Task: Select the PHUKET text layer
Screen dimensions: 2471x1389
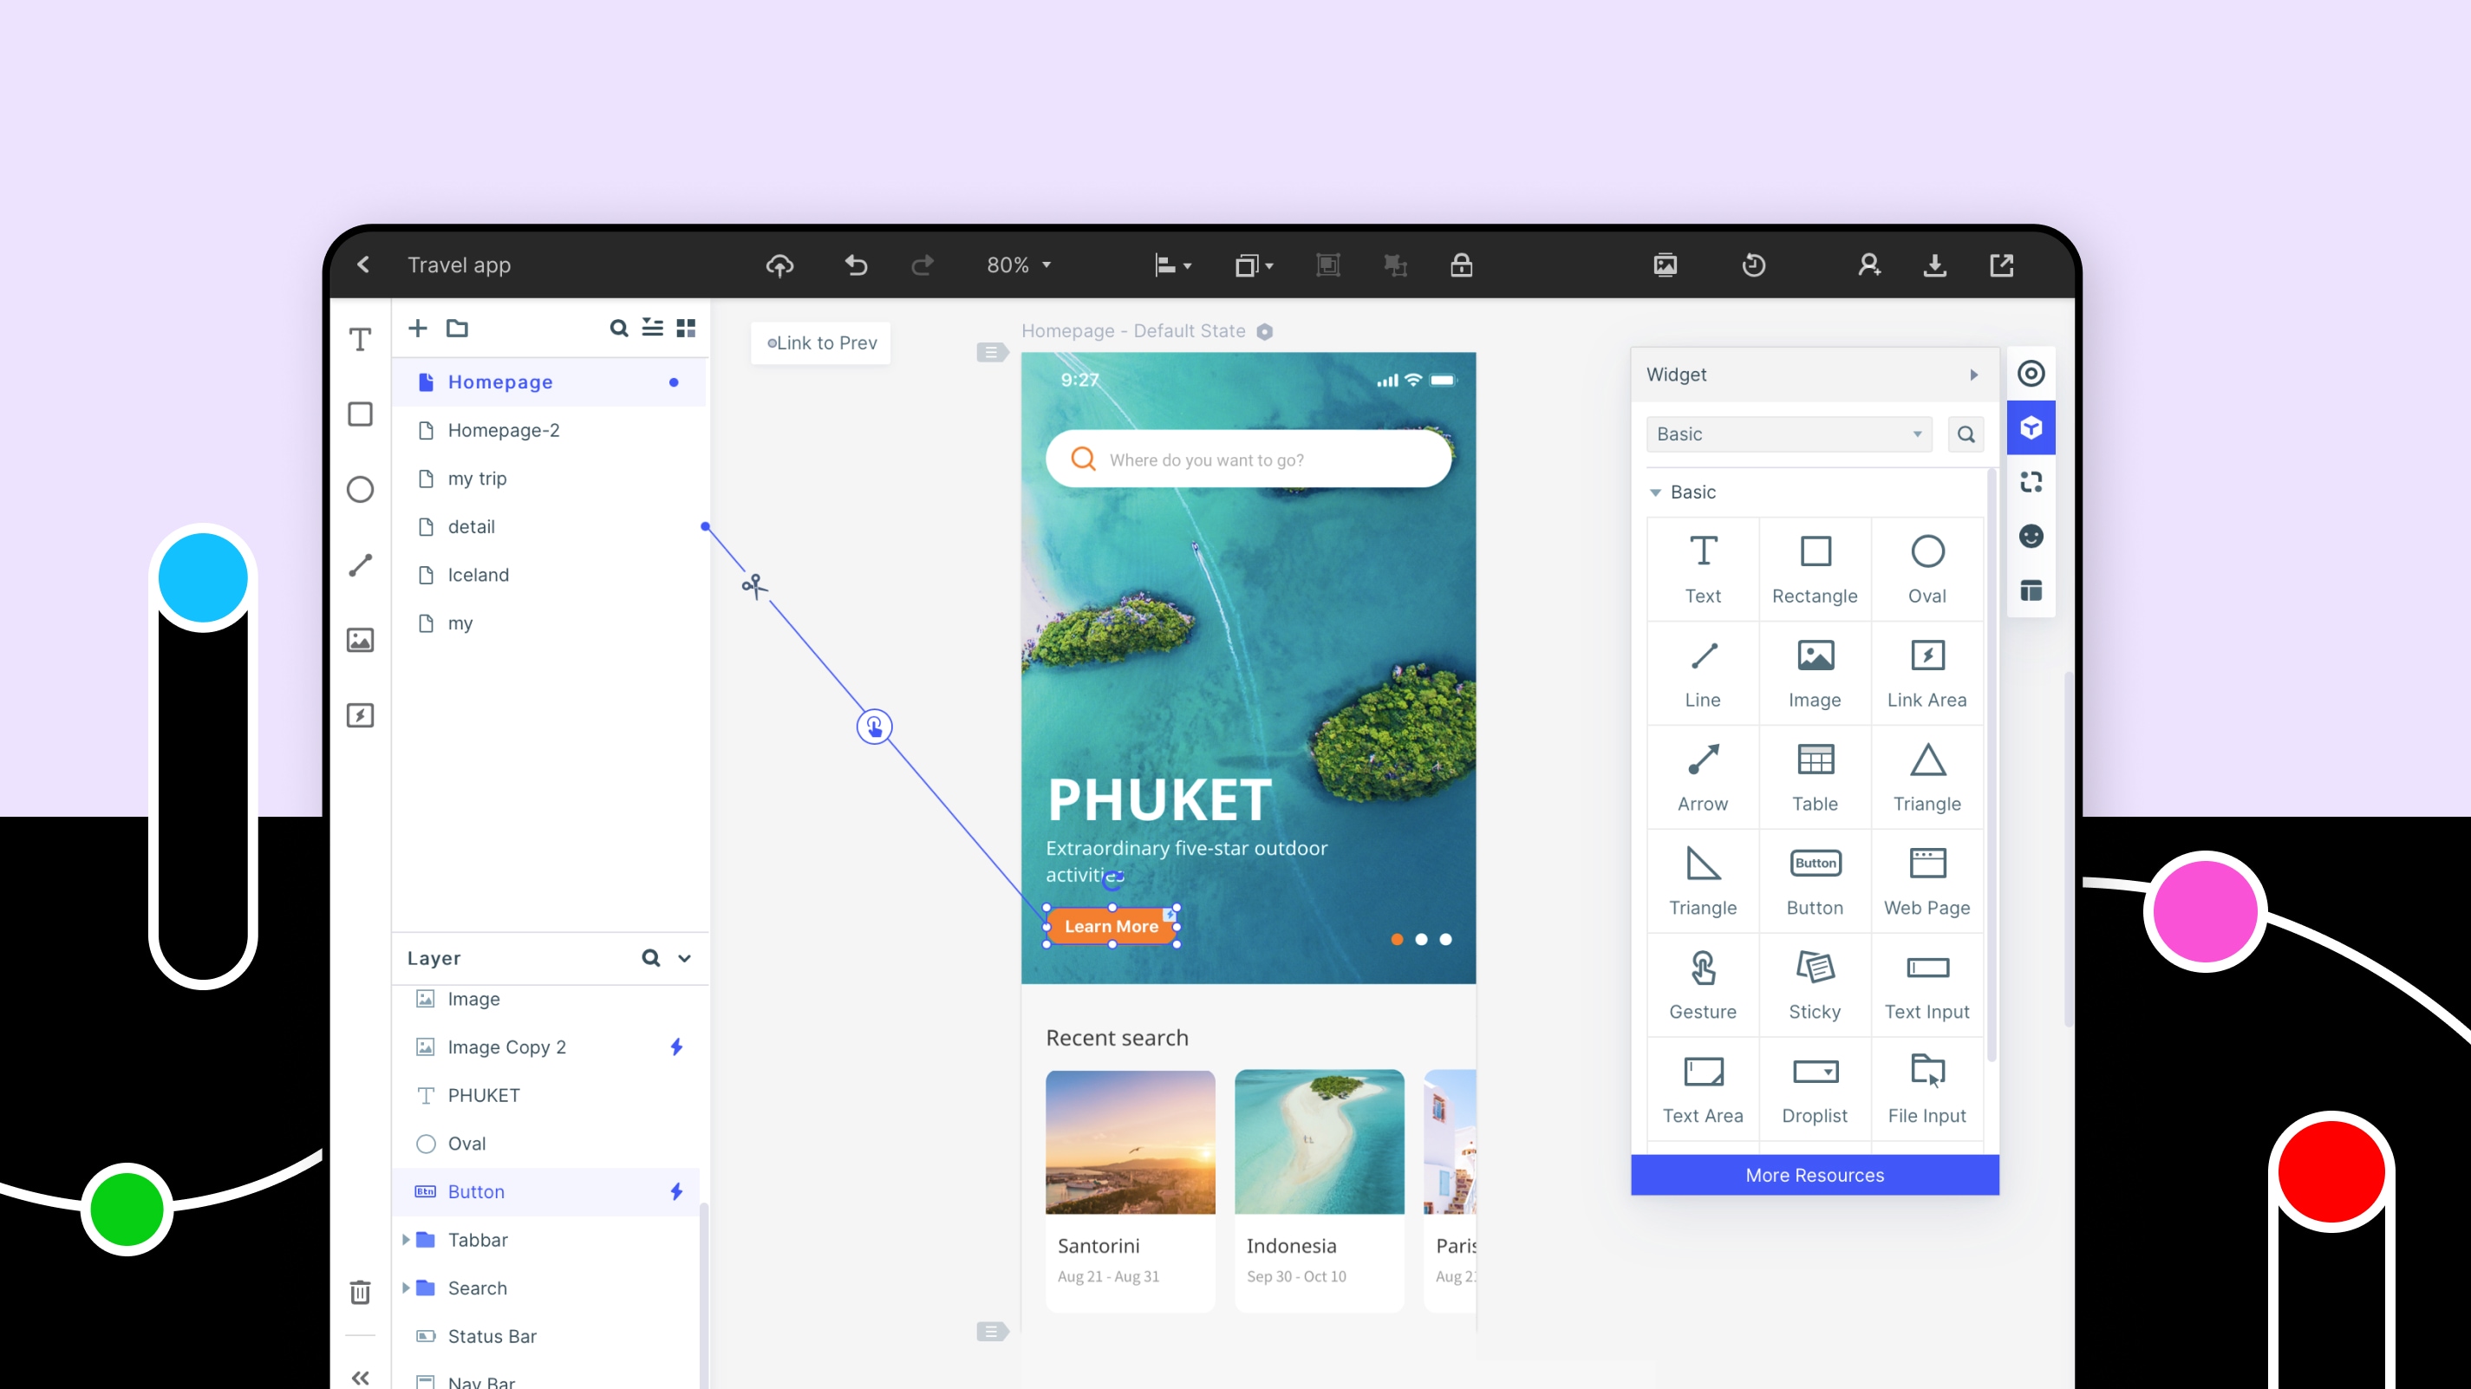Action: 546,1095
